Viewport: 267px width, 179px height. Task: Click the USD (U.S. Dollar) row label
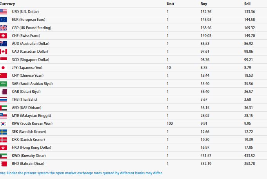coord(25,12)
